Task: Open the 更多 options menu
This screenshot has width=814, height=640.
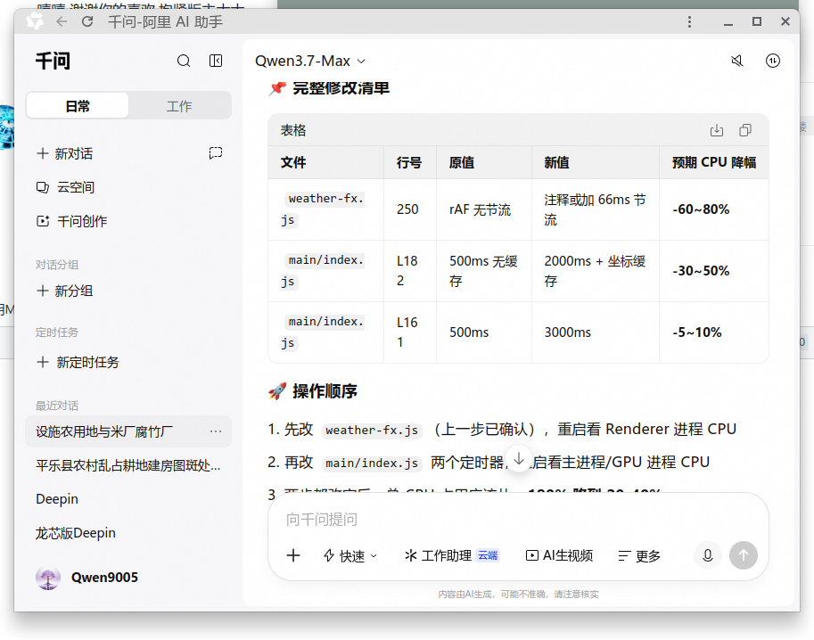Action: point(639,556)
